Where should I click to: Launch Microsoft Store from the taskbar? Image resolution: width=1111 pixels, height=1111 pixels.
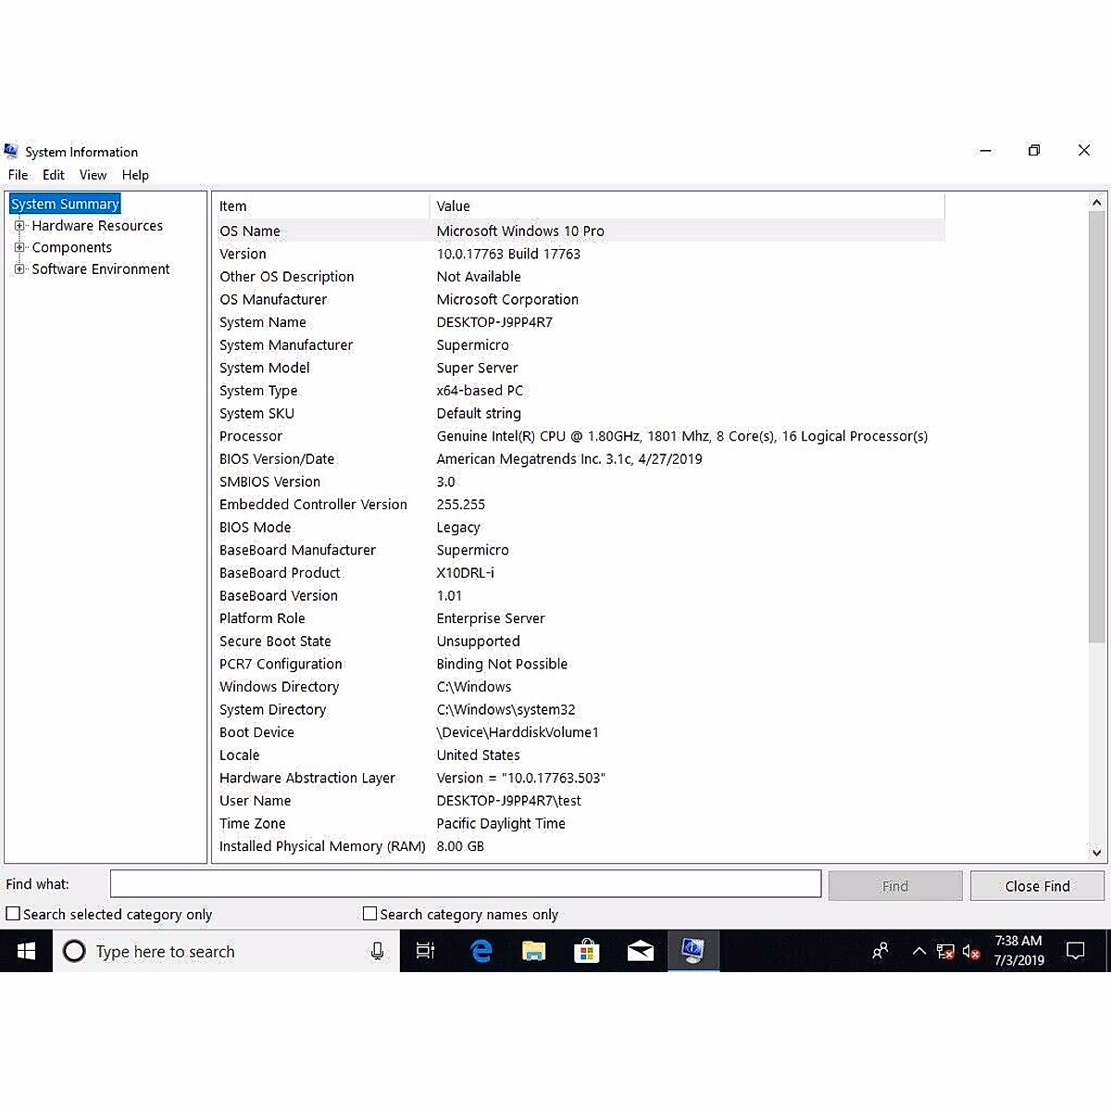tap(587, 951)
